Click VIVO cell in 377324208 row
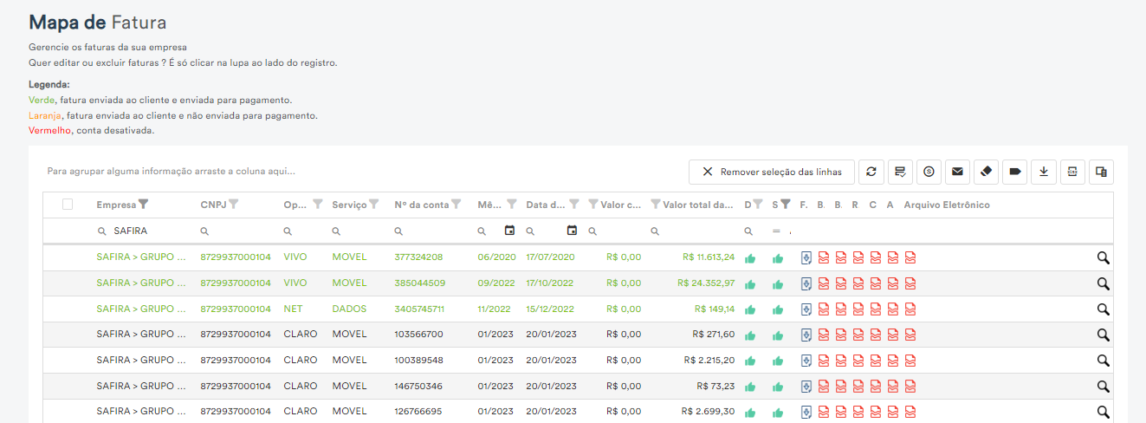The height and width of the screenshot is (423, 1146). point(295,257)
